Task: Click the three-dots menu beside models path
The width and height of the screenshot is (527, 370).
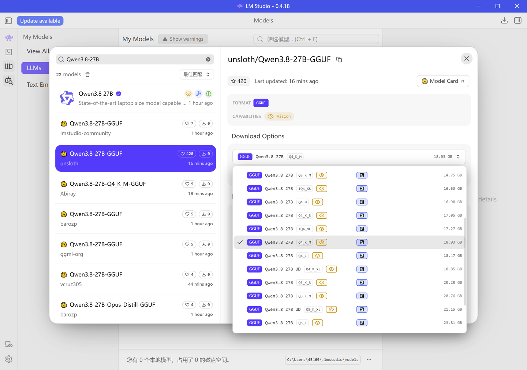Action: [x=369, y=360]
